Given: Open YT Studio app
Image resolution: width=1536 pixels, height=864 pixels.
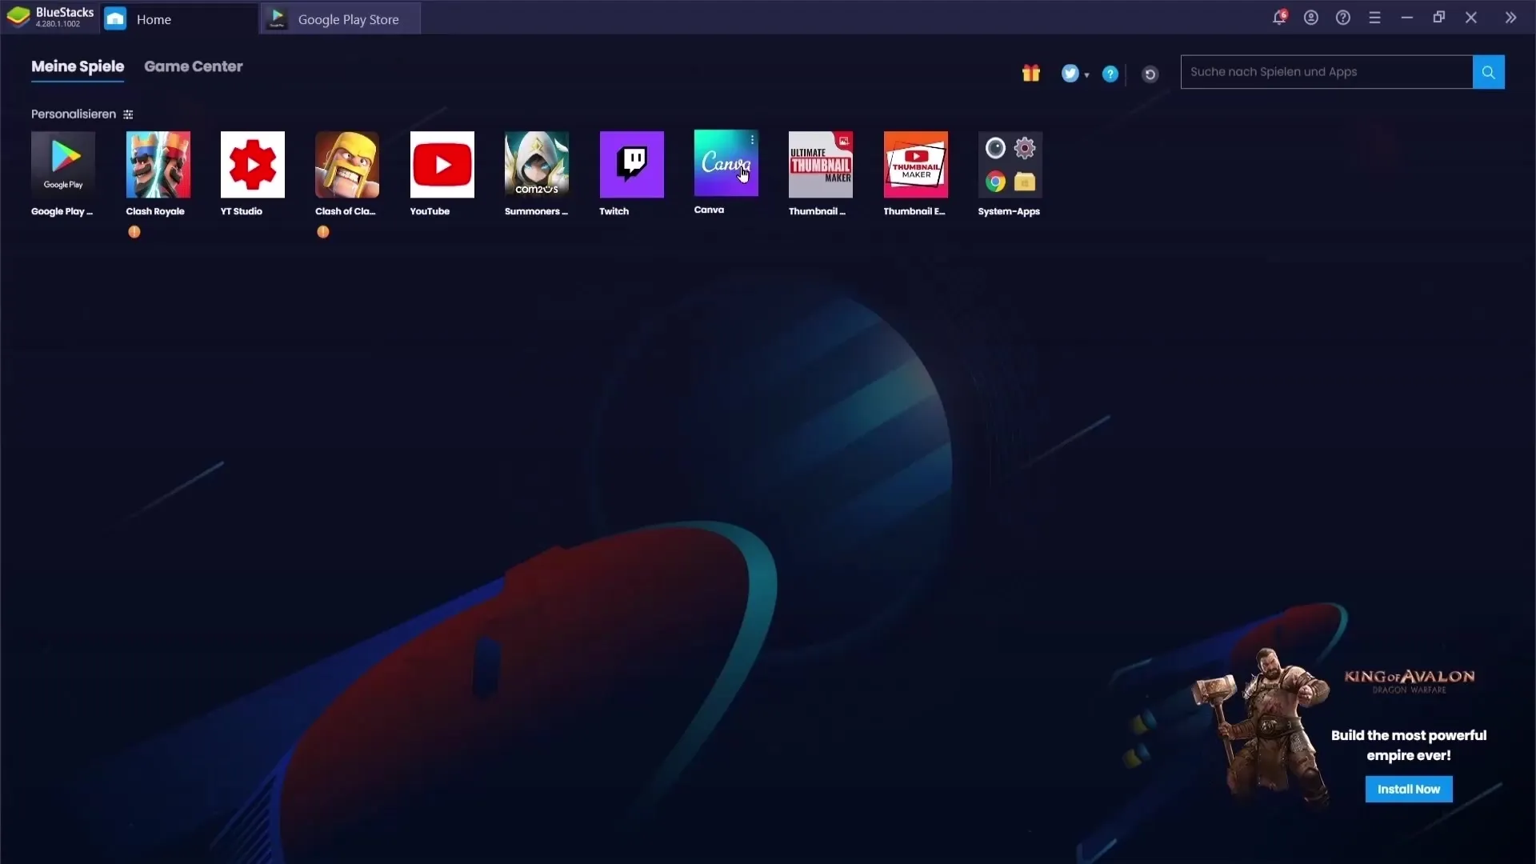Looking at the screenshot, I should tap(252, 164).
